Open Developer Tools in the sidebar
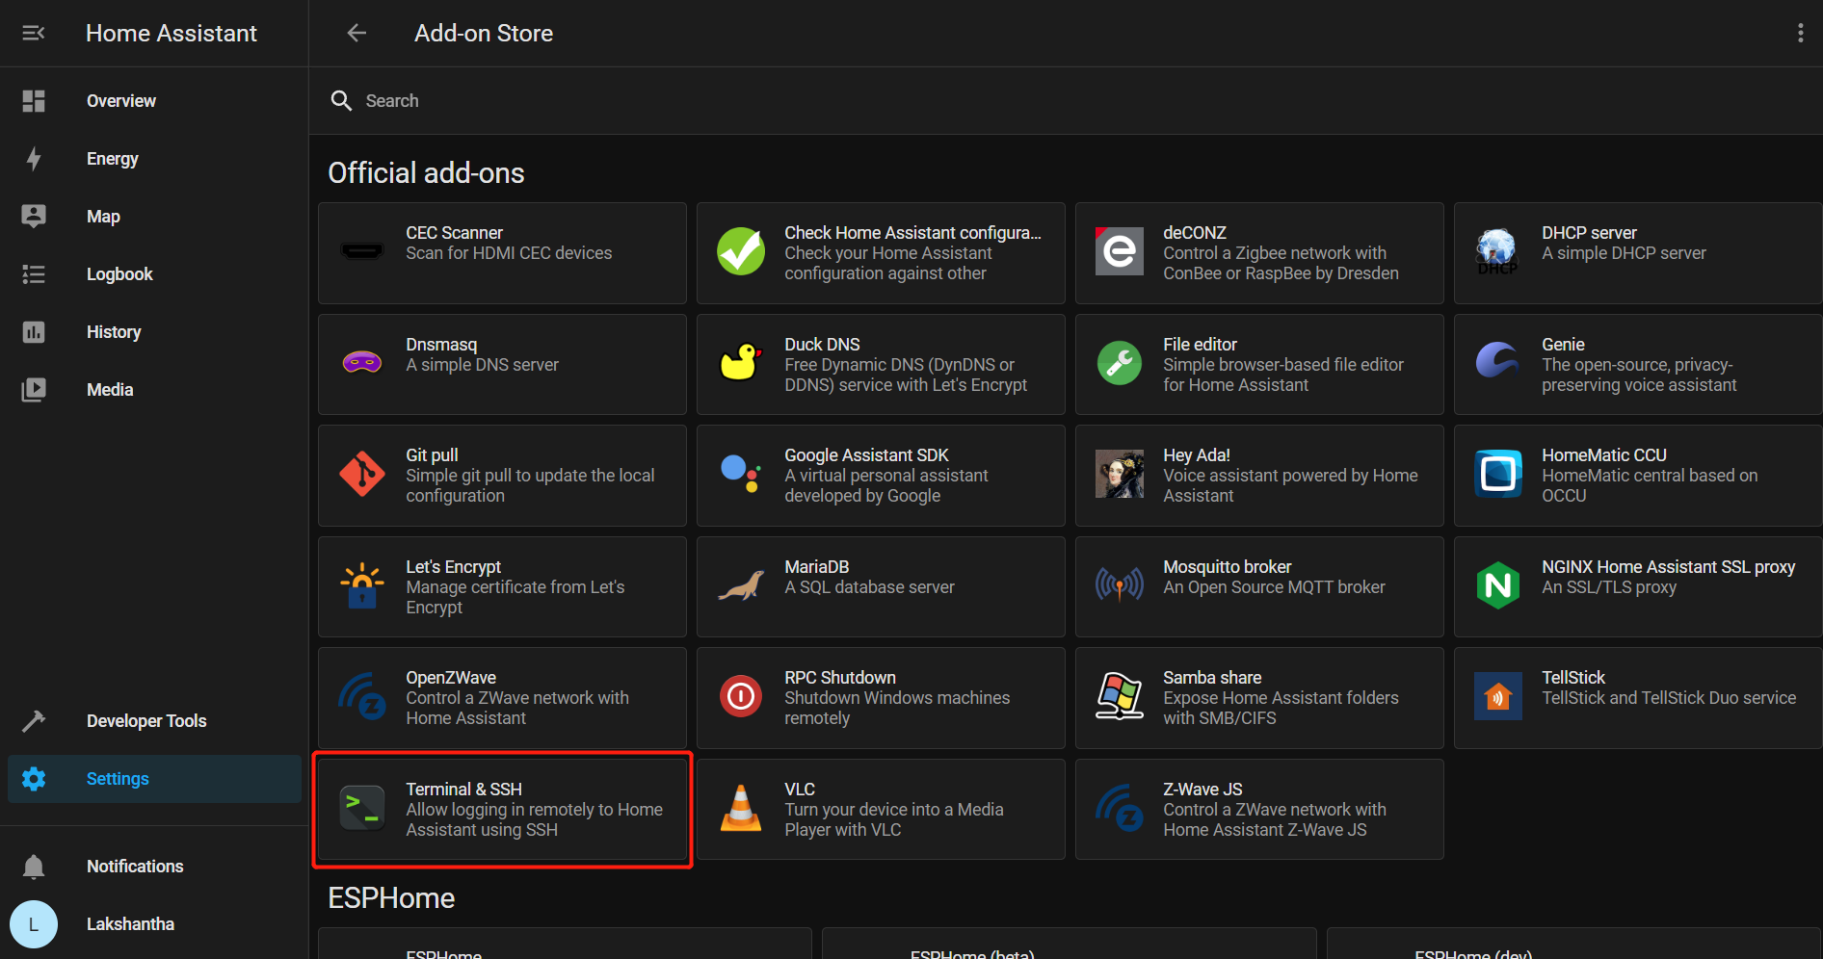 tap(154, 721)
